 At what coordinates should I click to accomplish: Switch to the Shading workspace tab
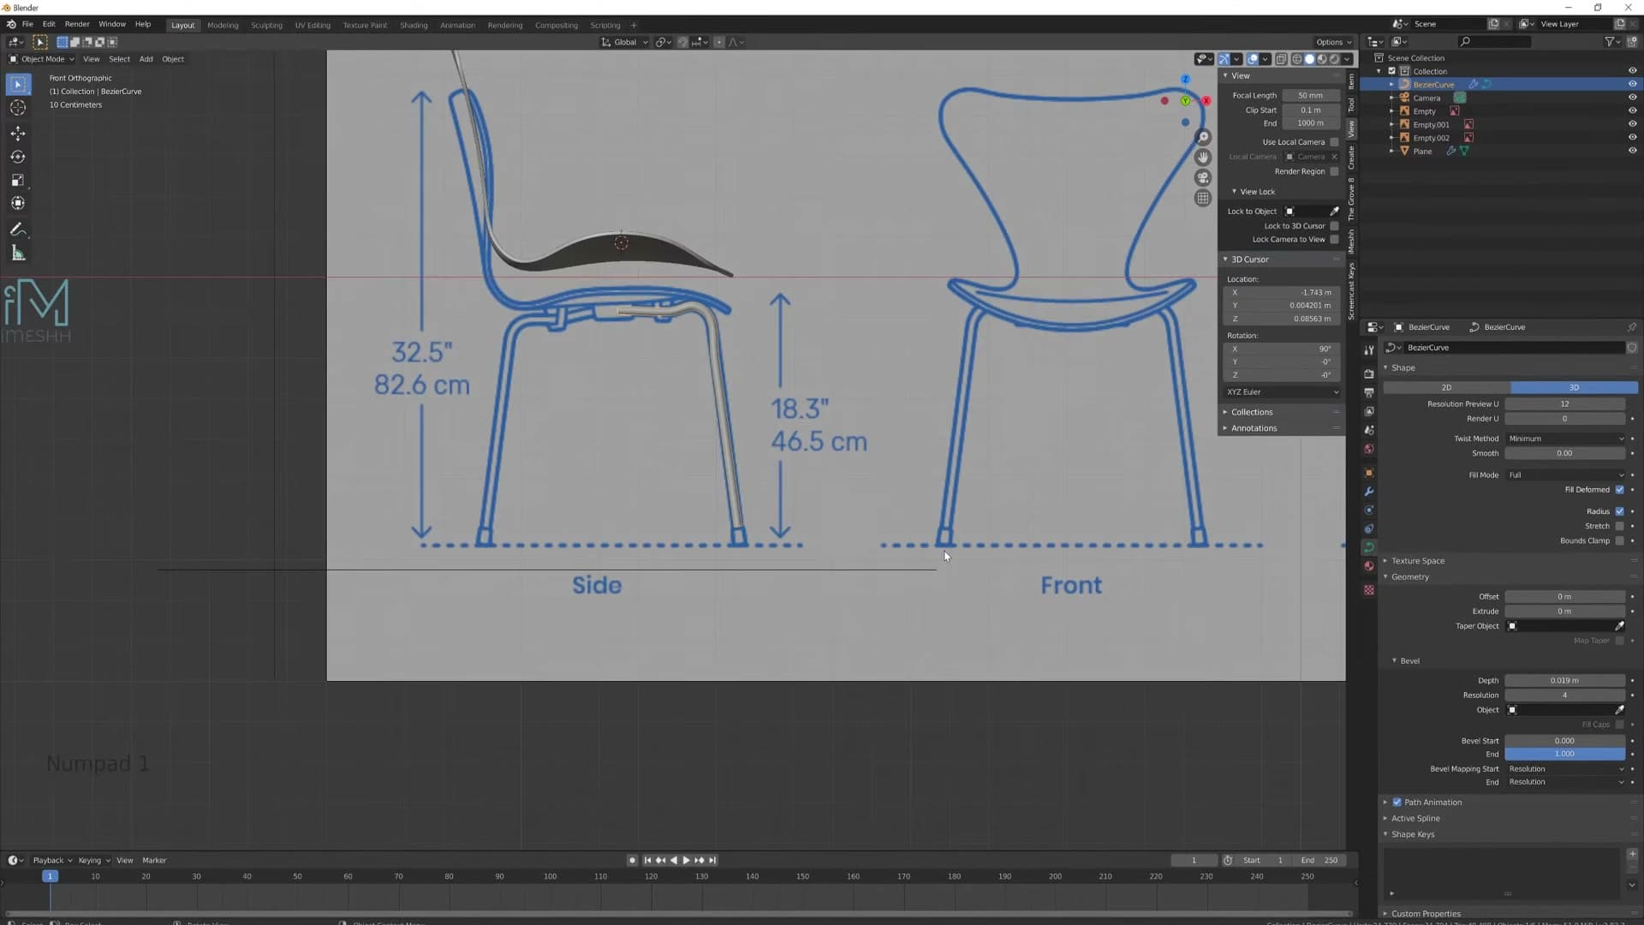click(414, 25)
